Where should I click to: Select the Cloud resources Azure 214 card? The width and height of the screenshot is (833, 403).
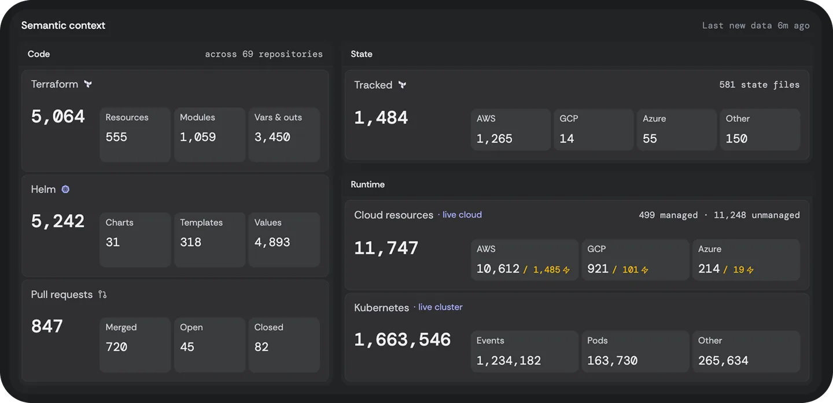pos(746,260)
